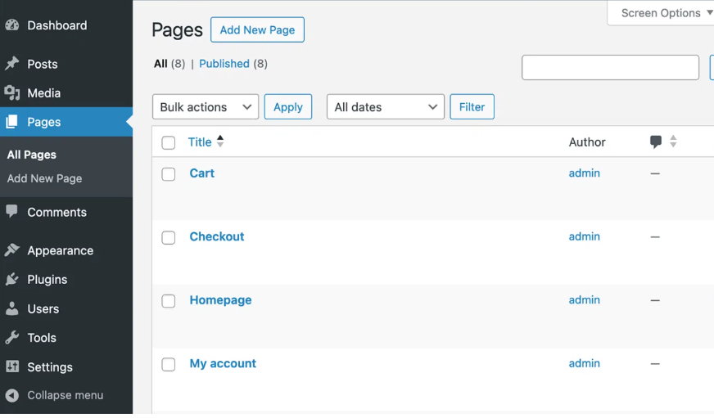Click the Posts pushpin icon
The image size is (714, 418).
tap(11, 64)
